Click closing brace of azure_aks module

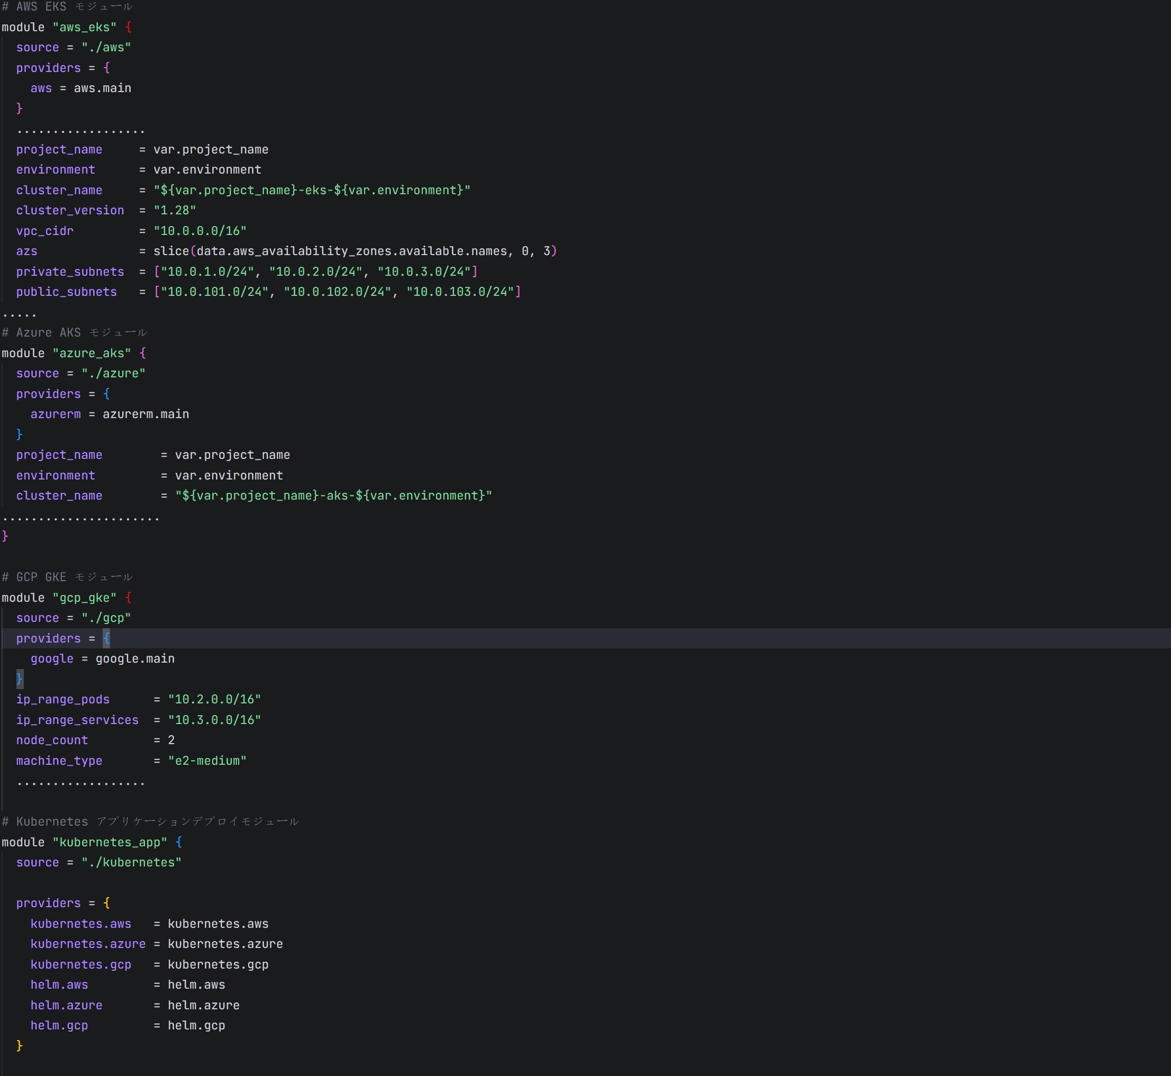point(5,536)
